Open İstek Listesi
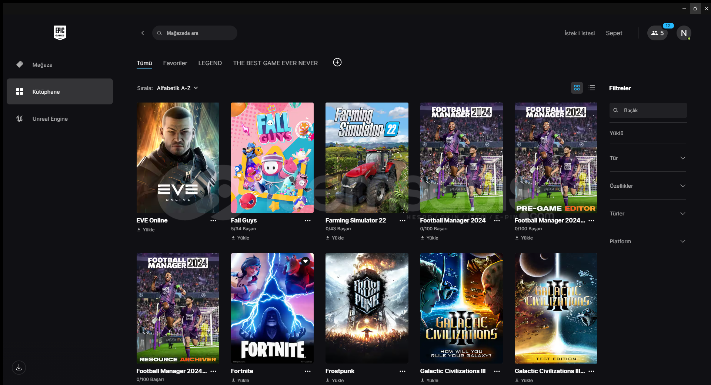 580,33
